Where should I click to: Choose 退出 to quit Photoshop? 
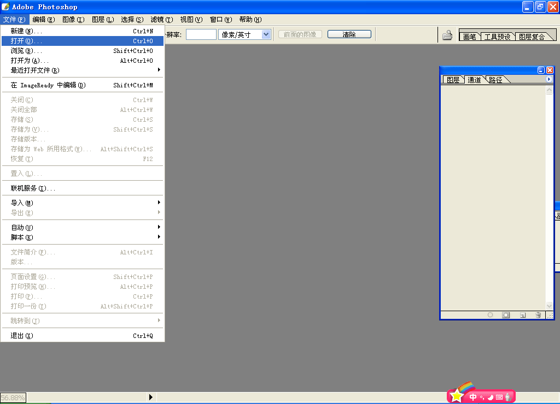83,336
